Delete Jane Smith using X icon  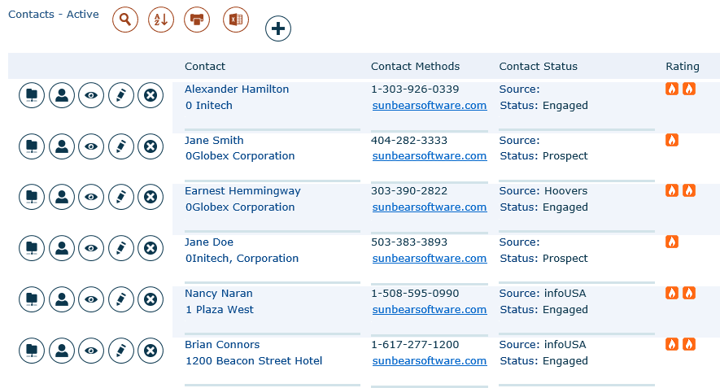pos(151,146)
